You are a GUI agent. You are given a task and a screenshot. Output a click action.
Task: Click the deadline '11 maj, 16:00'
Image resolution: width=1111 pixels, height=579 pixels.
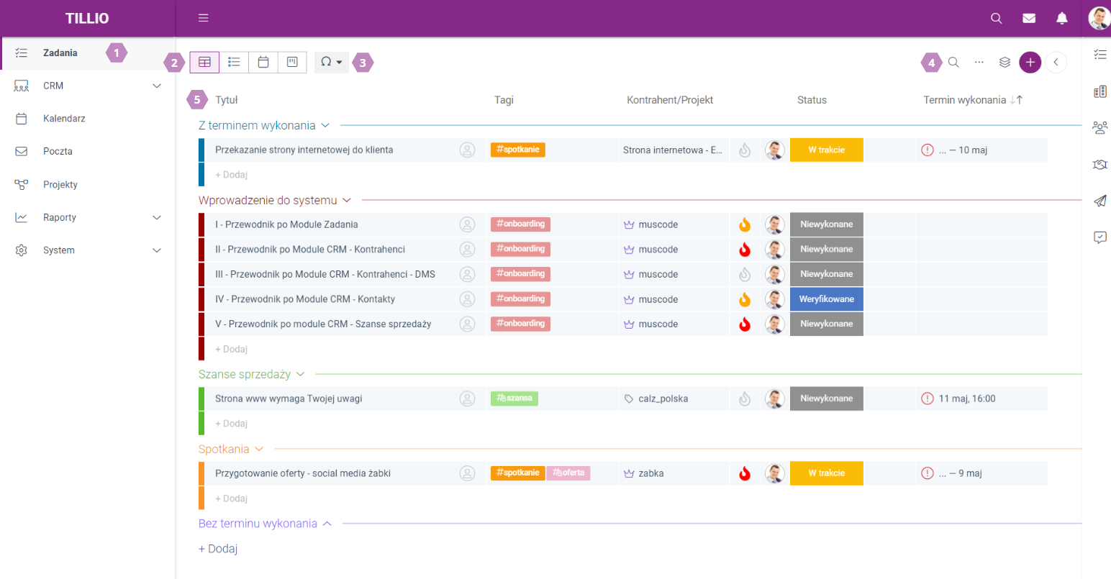click(967, 398)
